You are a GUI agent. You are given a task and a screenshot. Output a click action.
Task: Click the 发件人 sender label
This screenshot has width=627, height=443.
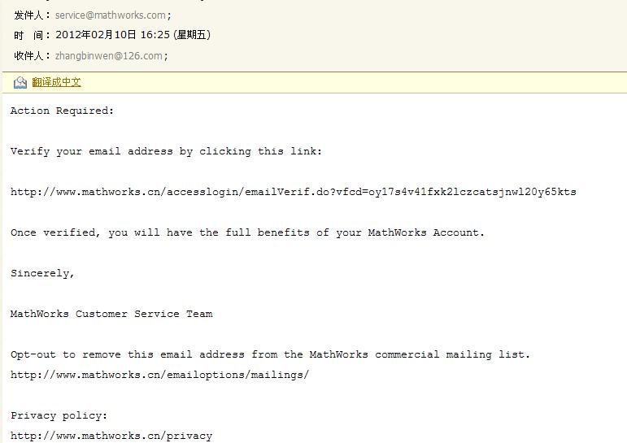[x=31, y=15]
